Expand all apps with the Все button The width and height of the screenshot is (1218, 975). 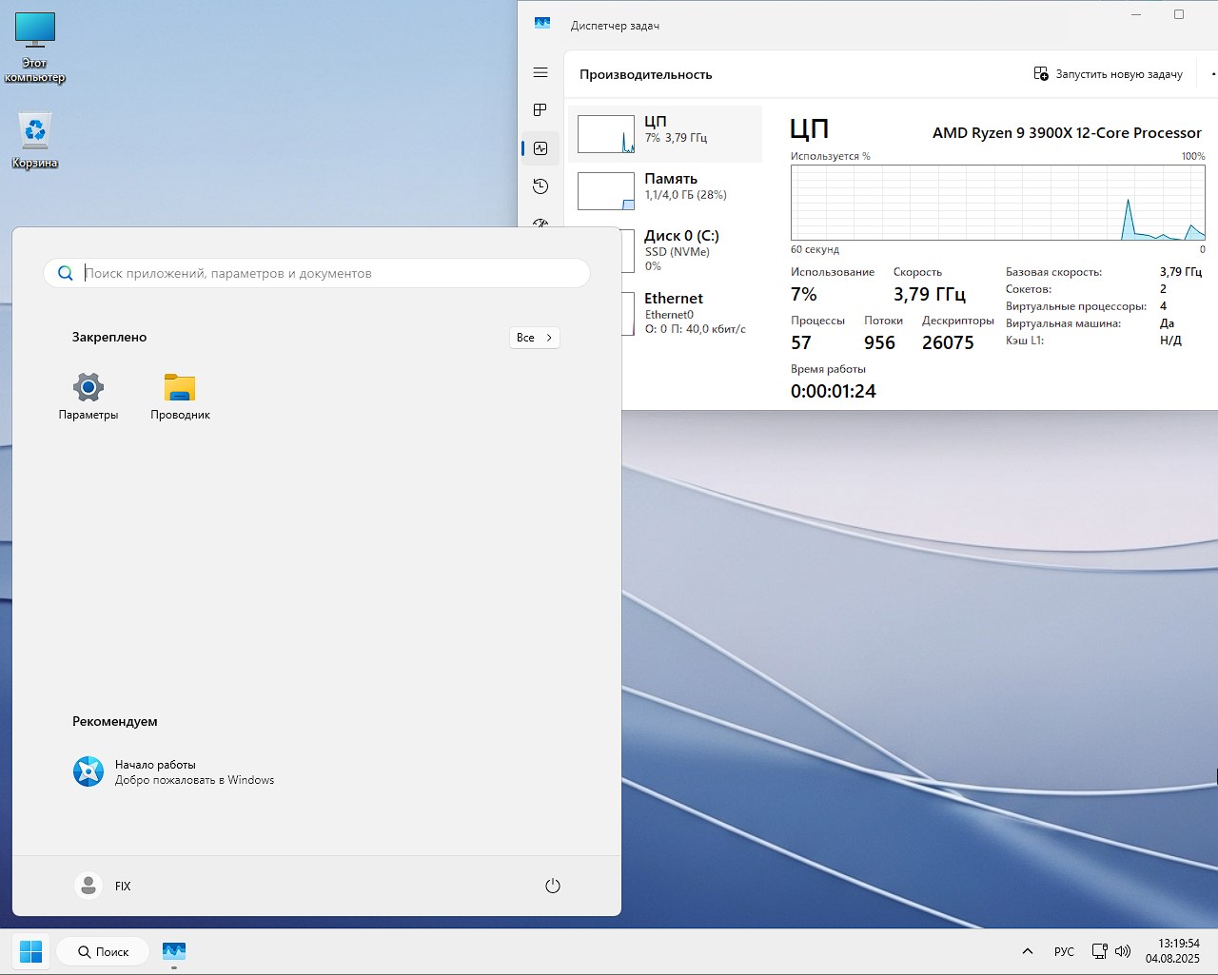(535, 338)
